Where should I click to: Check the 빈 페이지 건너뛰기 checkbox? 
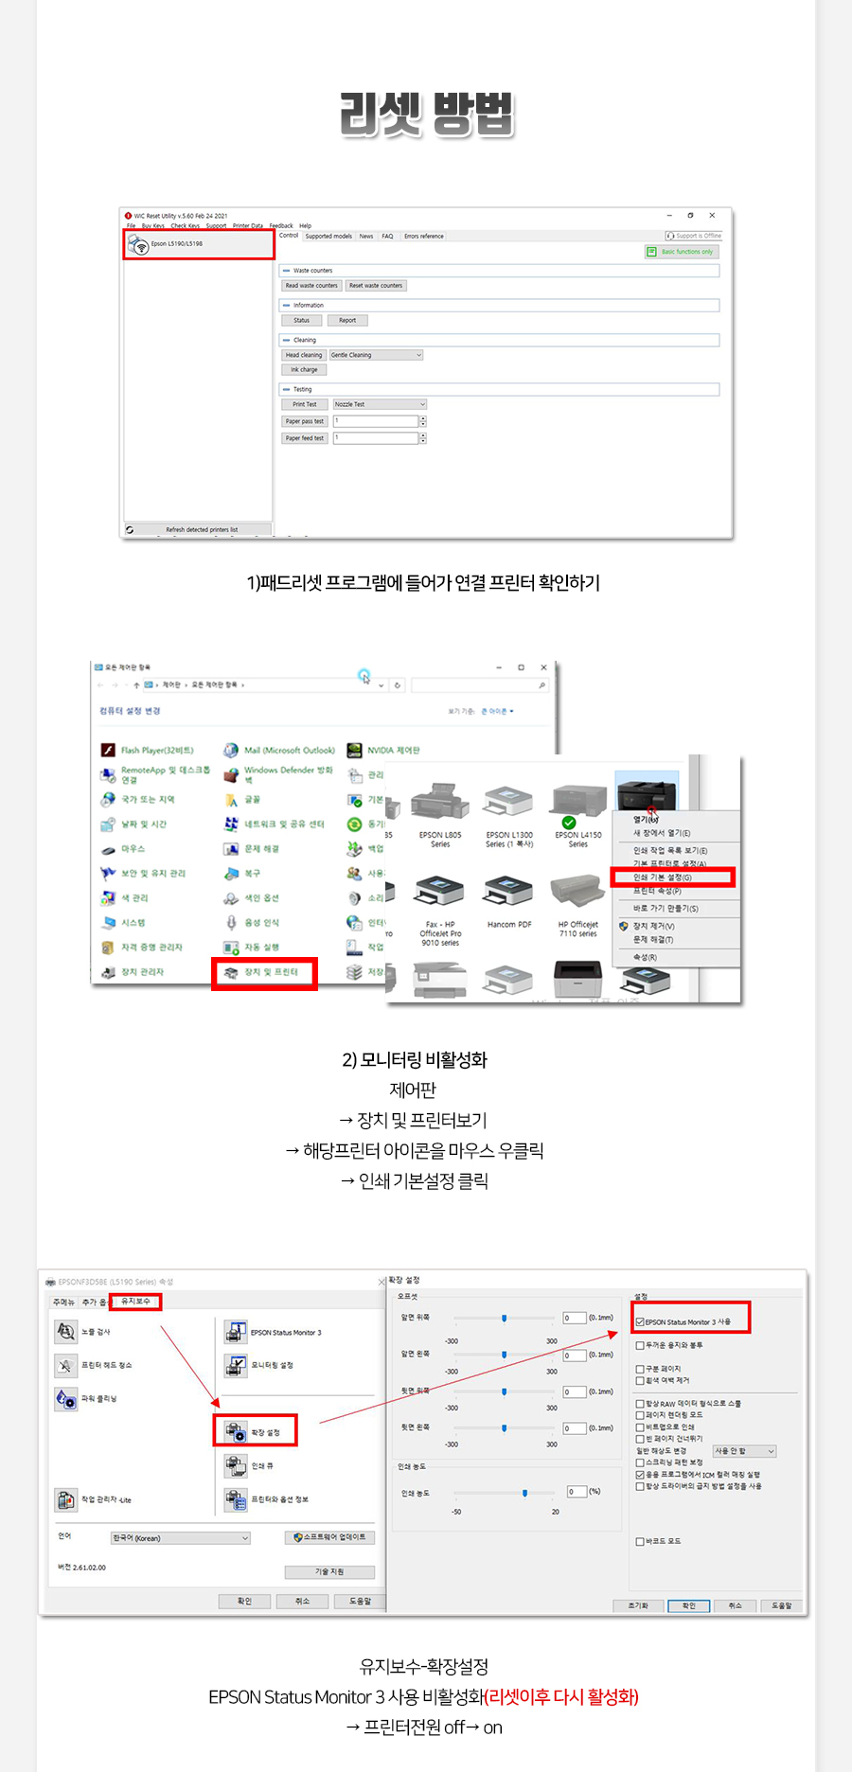pyautogui.click(x=640, y=1439)
